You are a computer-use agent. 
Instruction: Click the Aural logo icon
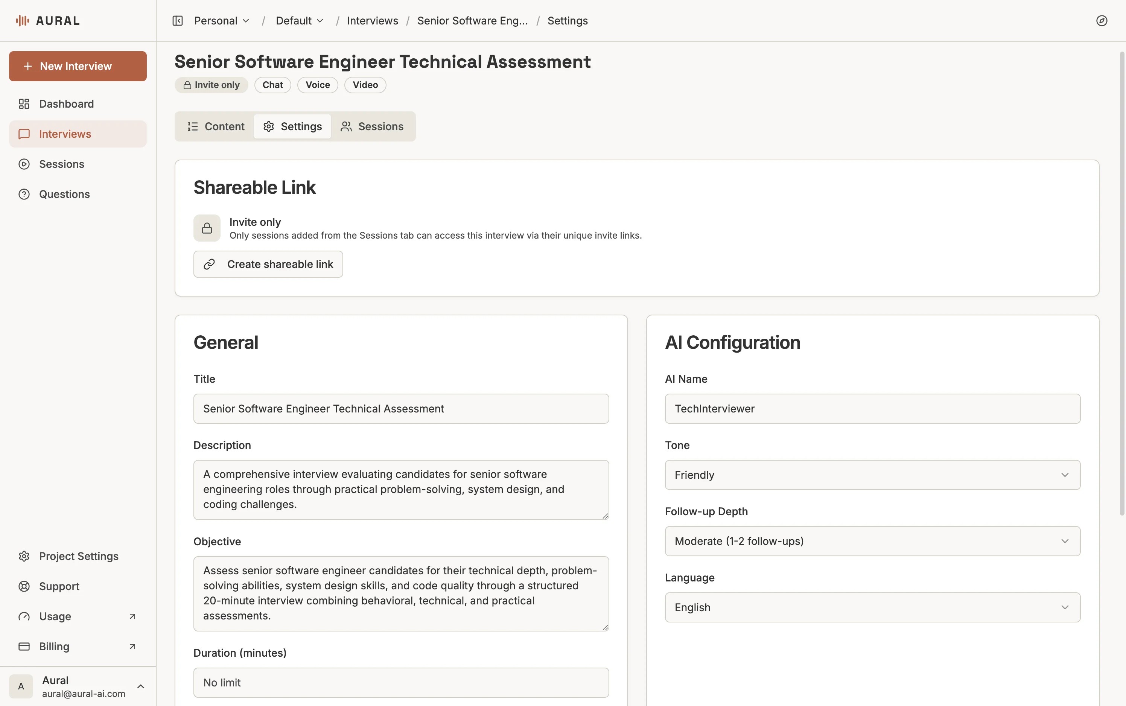click(23, 21)
